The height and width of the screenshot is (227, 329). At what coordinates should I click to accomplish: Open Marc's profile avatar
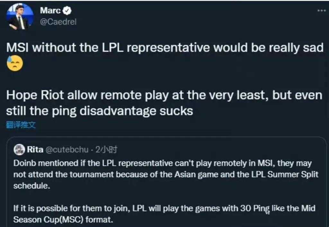[x=20, y=17]
